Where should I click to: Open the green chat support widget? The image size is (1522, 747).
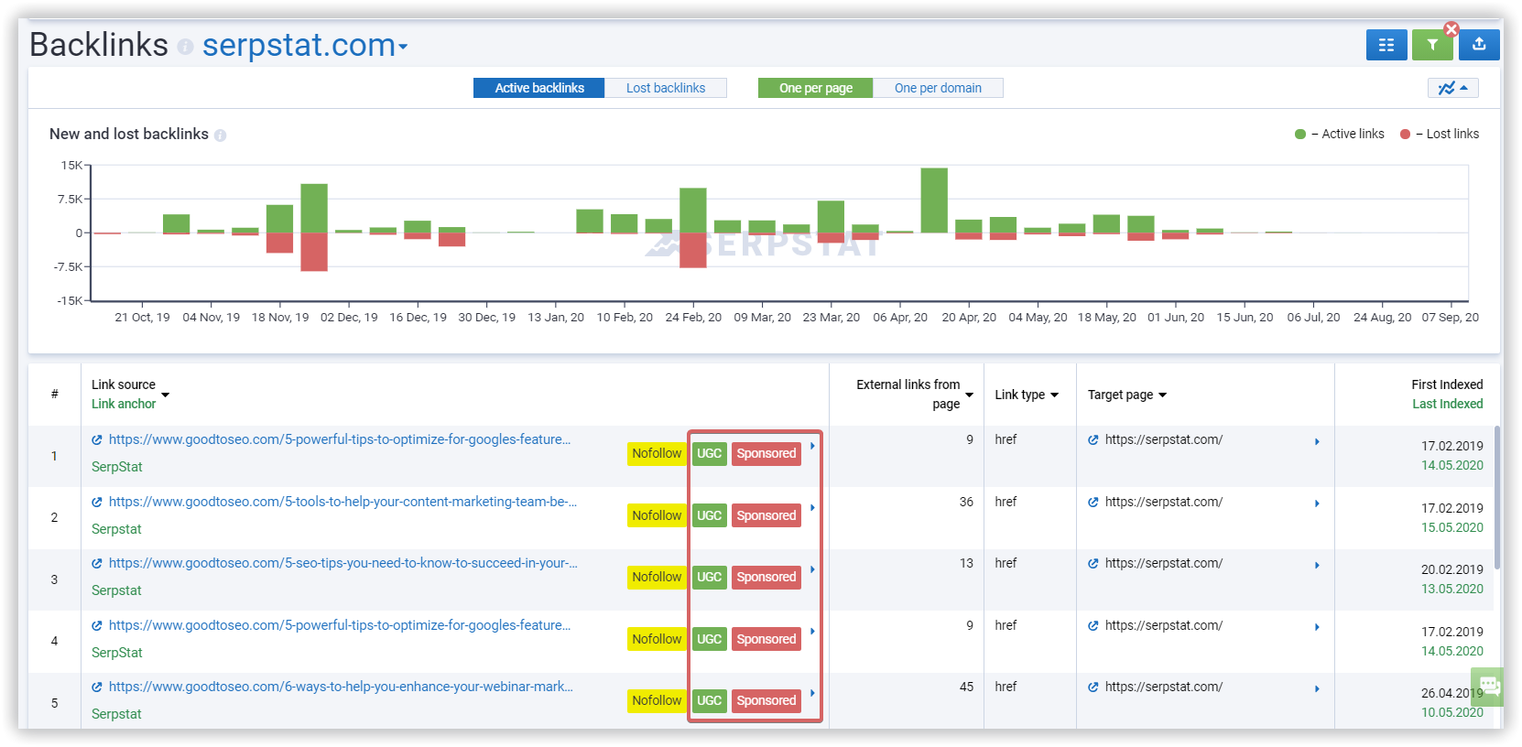[1488, 686]
